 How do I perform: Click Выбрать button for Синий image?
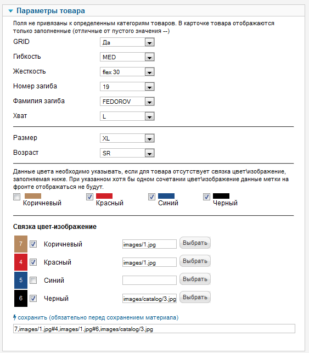coord(195,279)
